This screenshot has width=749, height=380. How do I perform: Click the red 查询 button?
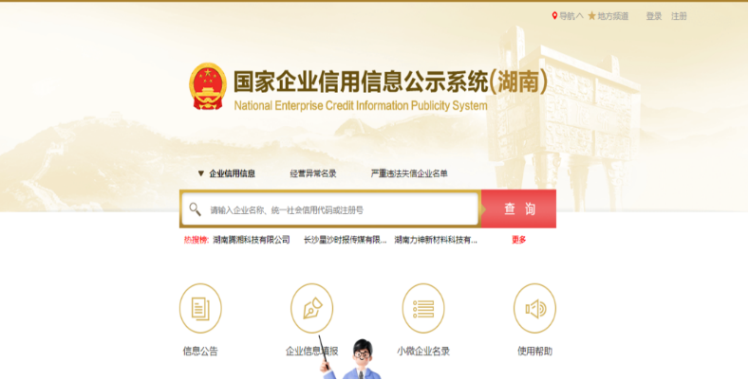518,208
